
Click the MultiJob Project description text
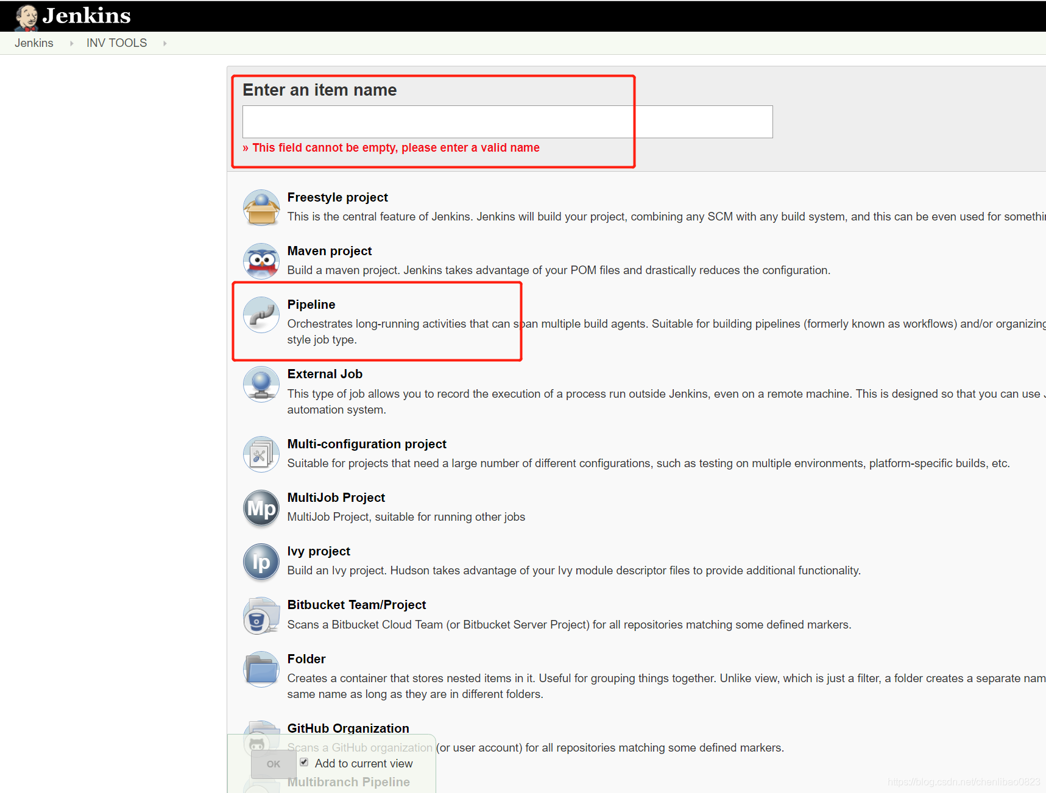[406, 517]
